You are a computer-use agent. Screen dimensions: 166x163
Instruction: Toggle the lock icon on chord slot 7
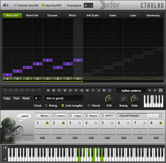click(x=144, y=123)
